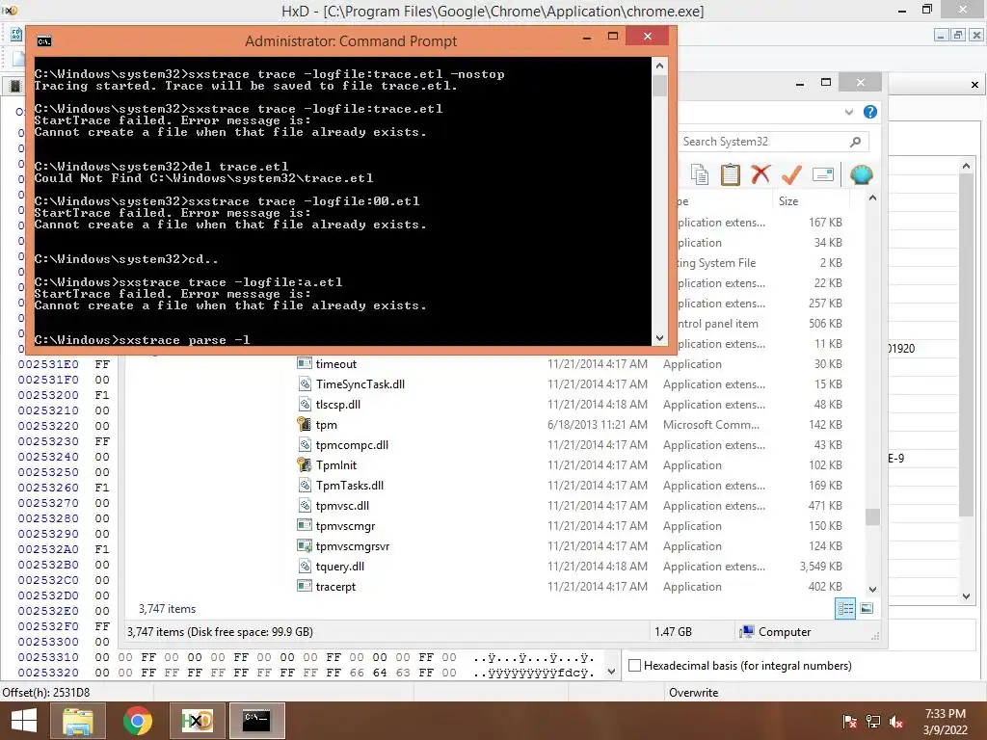The image size is (987, 740).
Task: Click the timeout application file icon
Action: click(305, 363)
